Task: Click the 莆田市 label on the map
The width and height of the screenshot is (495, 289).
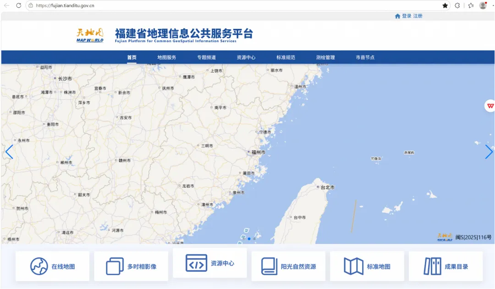Action: [249, 173]
